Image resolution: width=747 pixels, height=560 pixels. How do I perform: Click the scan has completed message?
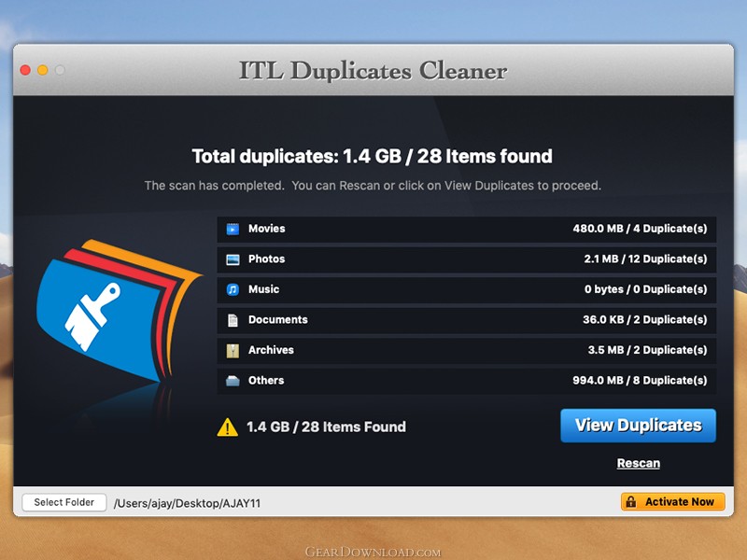(x=373, y=185)
